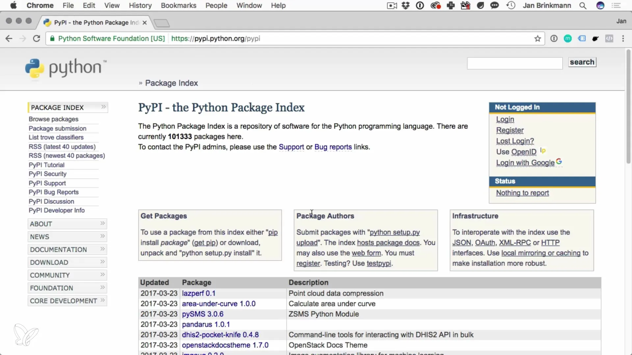Bookmark this page with the star icon

538,39
